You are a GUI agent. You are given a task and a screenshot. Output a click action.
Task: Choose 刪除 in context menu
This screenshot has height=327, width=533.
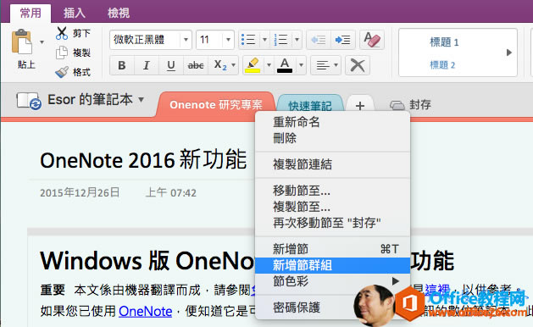coord(332,138)
